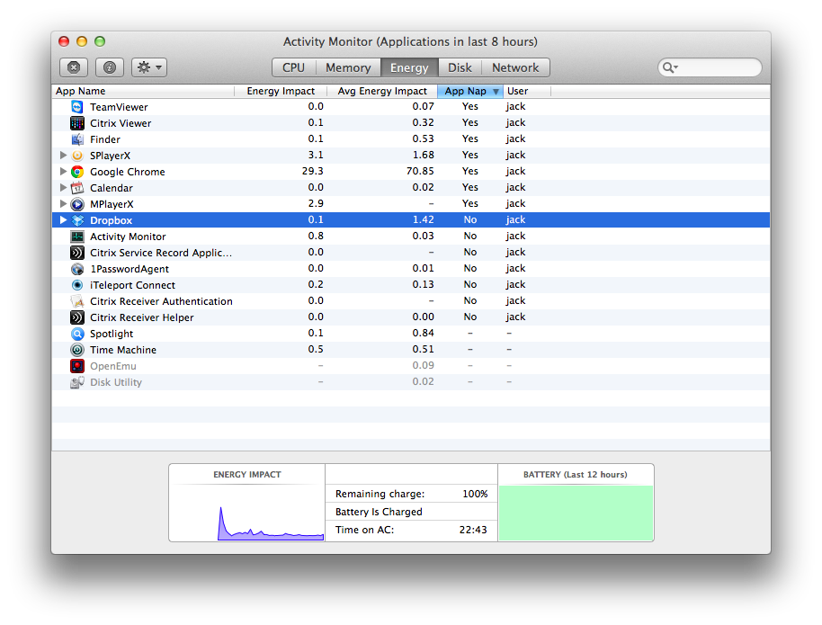Click the Battery Is Charged status
Screen dimensions: 822x625
click(379, 512)
